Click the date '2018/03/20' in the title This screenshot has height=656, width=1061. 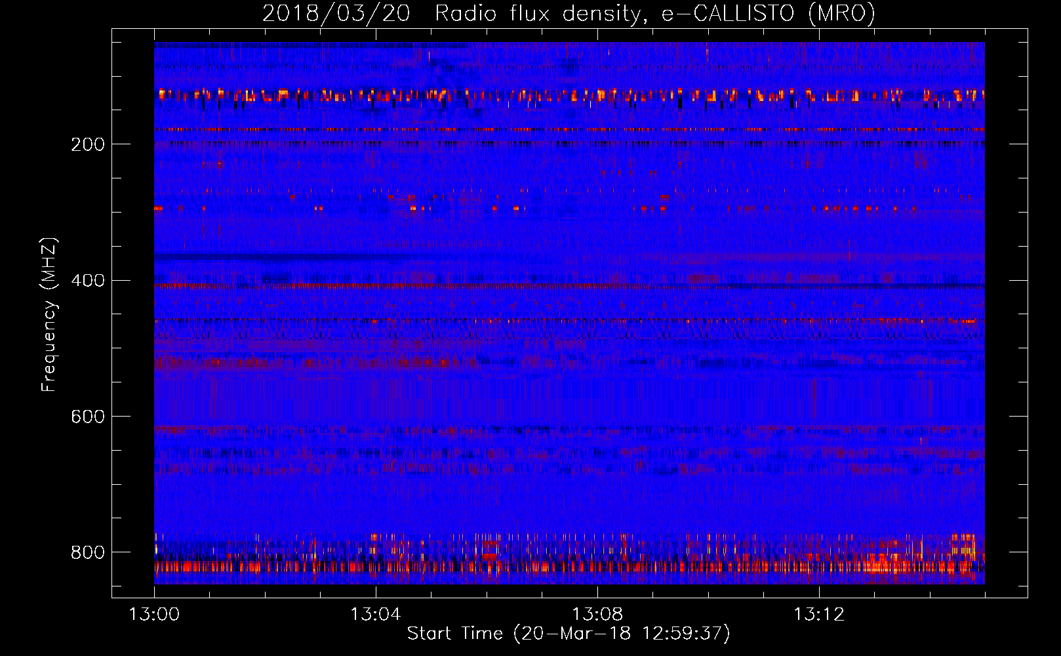coord(336,13)
